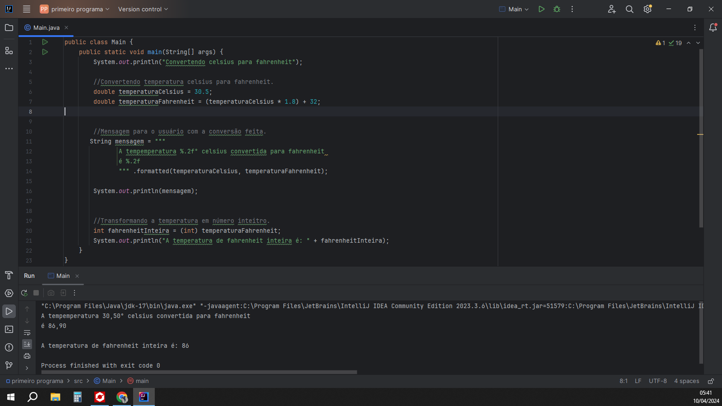Stop the running process button
The height and width of the screenshot is (406, 722).
click(37, 293)
